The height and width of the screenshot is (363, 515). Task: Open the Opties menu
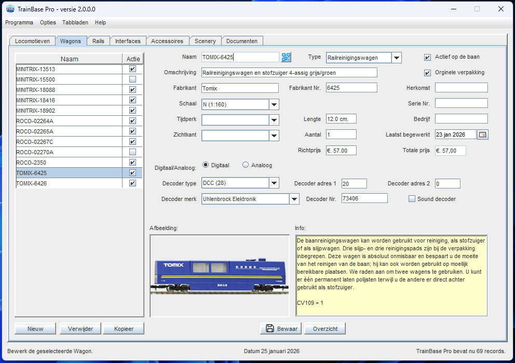(x=48, y=22)
